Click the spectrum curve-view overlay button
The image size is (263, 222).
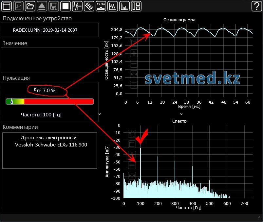(x=132, y=144)
